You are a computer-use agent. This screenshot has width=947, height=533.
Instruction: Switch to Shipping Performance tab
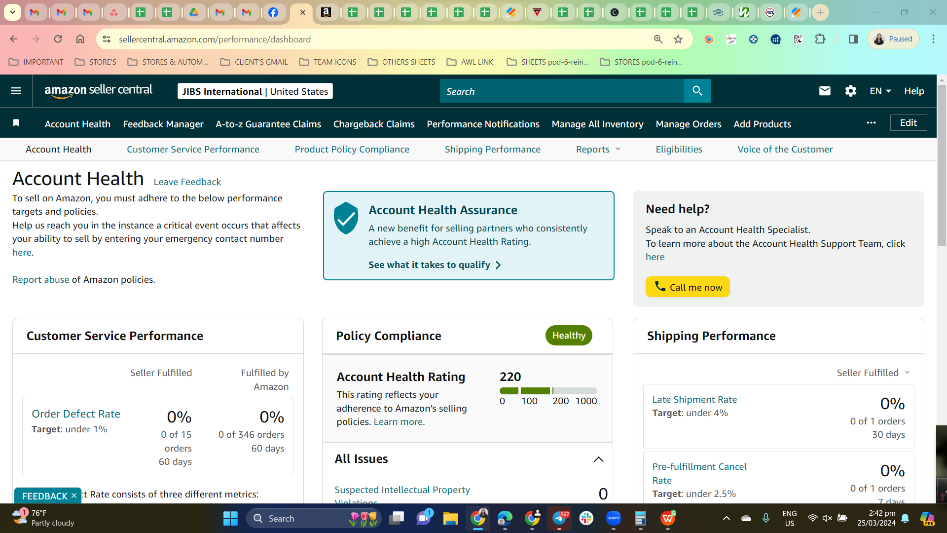point(493,149)
